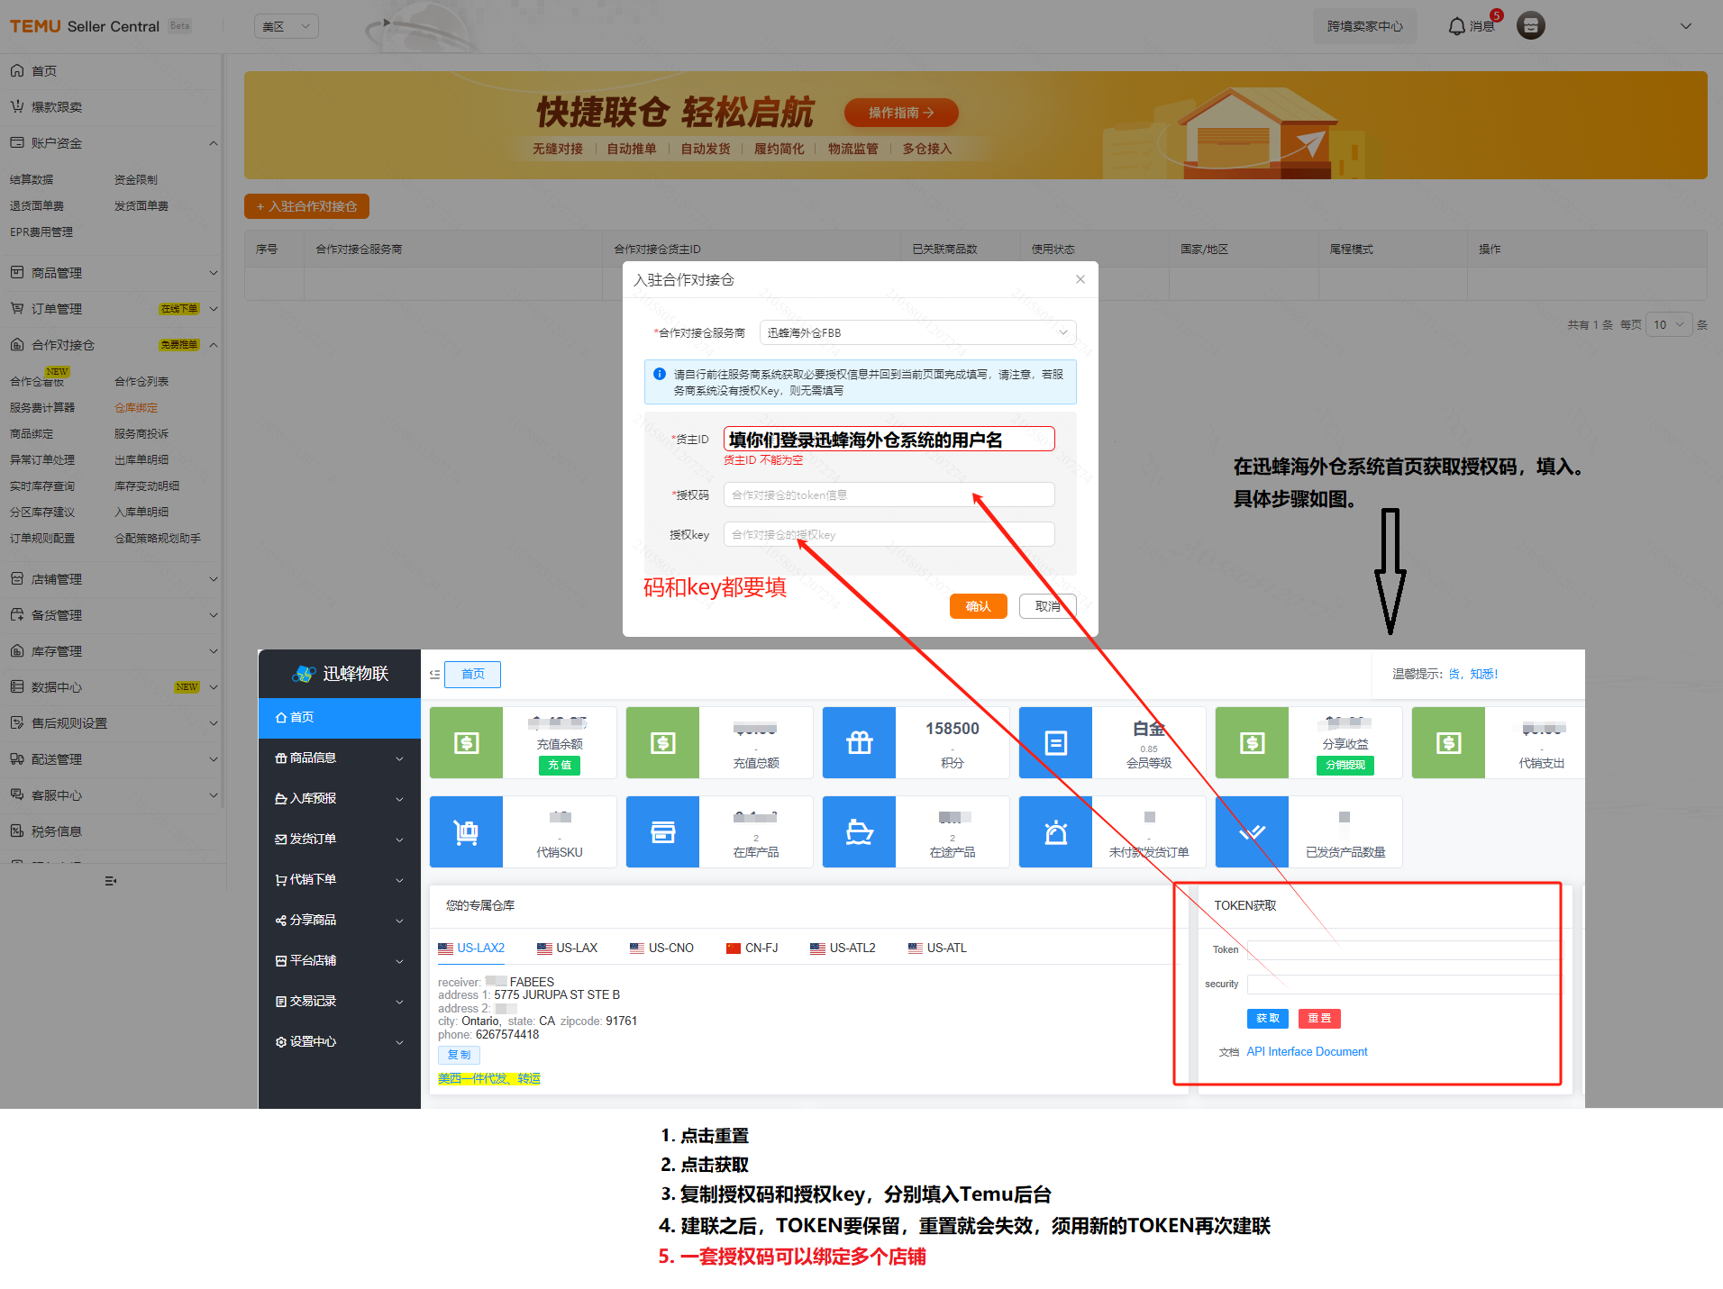Close the 入驻合作对接仓 dialog with the X
The height and width of the screenshot is (1289, 1723).
(1080, 279)
